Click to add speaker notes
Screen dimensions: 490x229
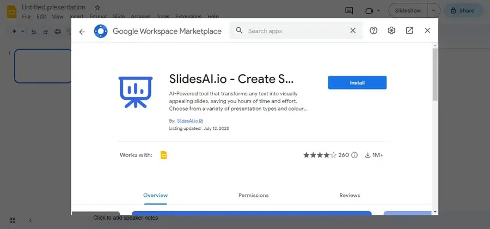126,218
